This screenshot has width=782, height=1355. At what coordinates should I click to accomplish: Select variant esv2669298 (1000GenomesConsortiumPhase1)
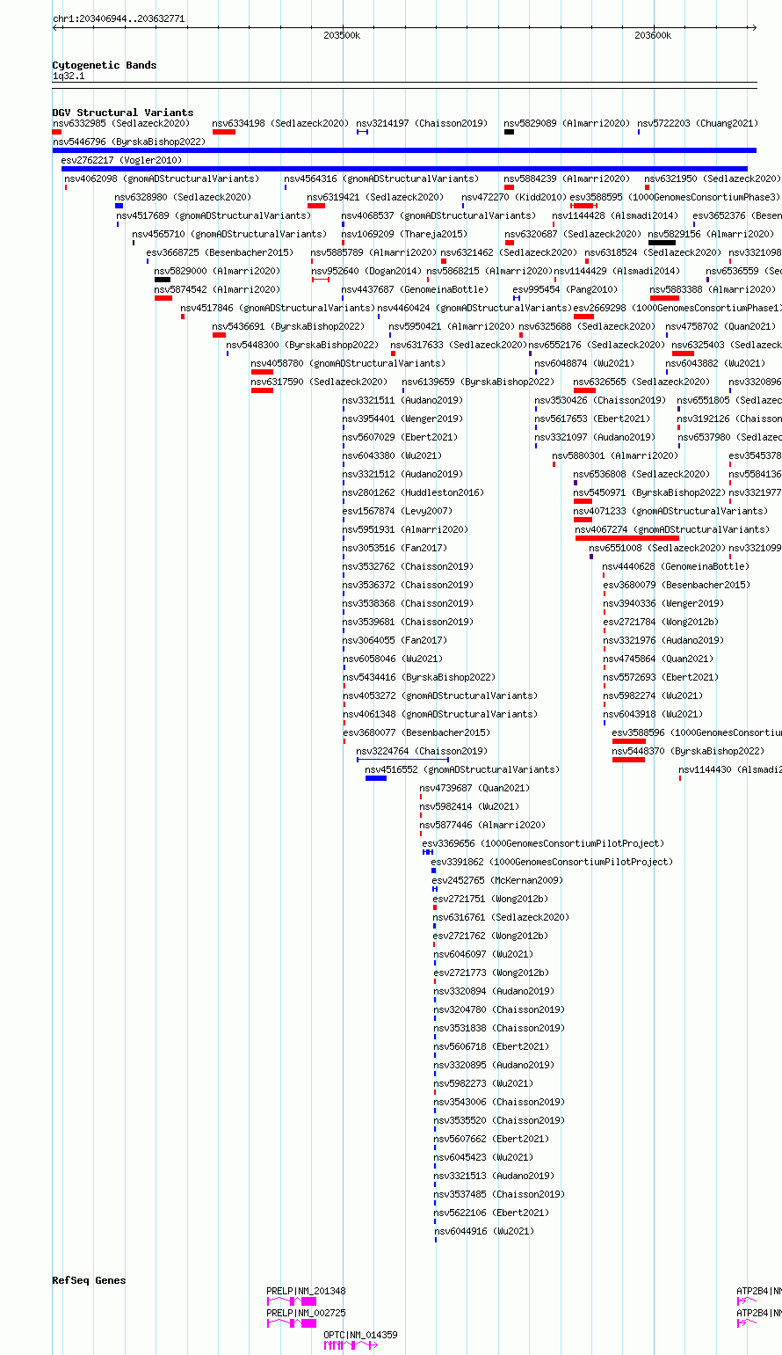click(x=678, y=308)
